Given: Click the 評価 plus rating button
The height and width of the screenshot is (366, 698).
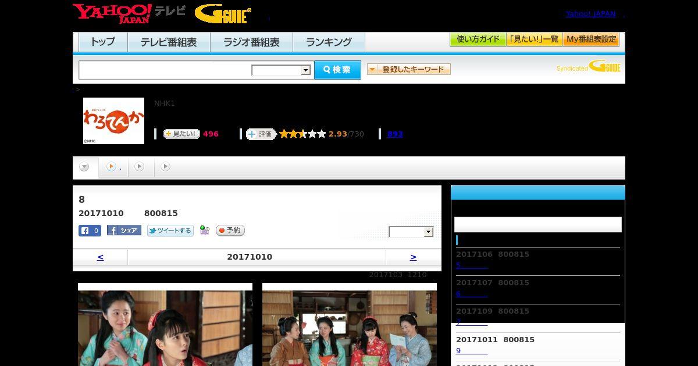Looking at the screenshot, I should click(261, 134).
